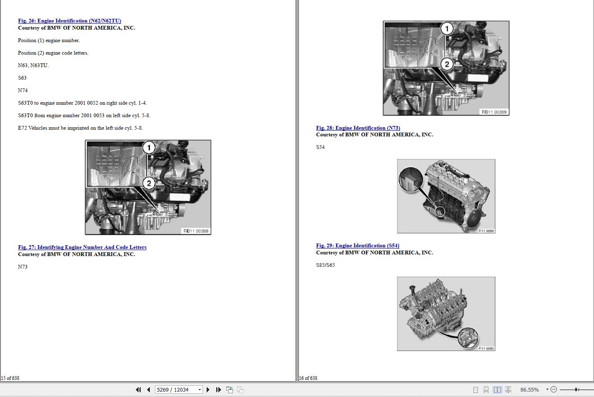
Task: Jump to the last page
Action: (x=218, y=389)
